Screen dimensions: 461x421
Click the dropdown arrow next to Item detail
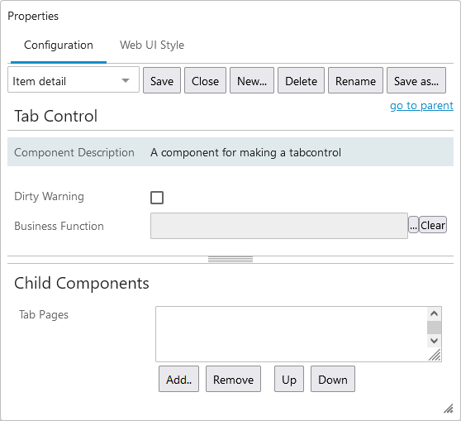coord(126,80)
